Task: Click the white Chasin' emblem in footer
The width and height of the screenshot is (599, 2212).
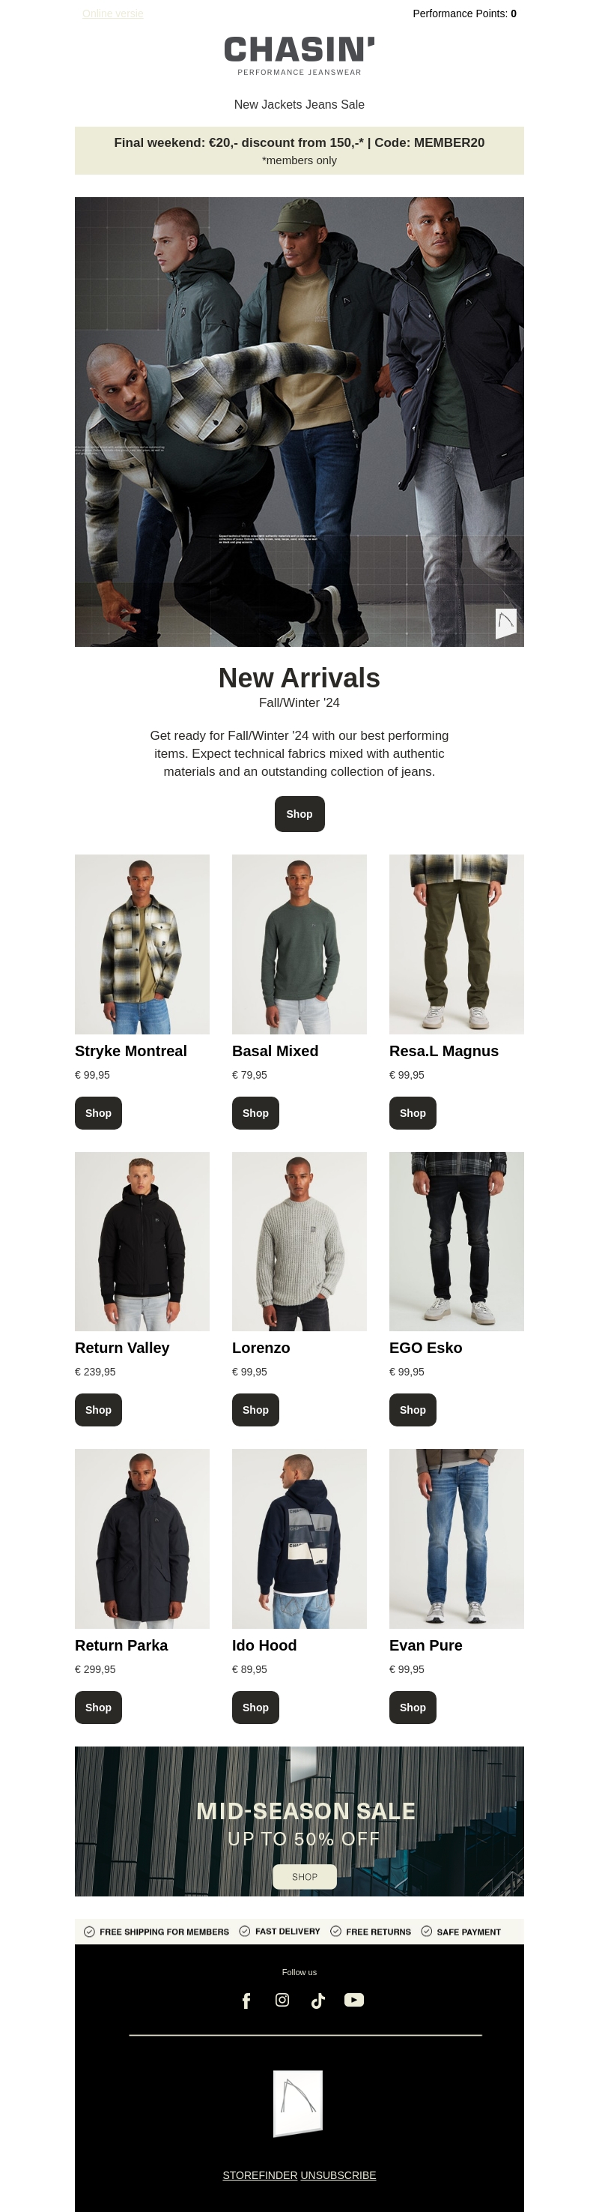Action: [298, 2103]
